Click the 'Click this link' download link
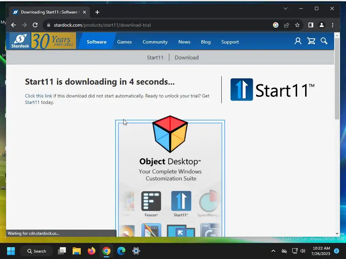 [39, 96]
